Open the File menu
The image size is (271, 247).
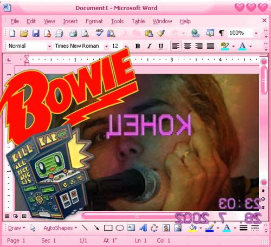pyautogui.click(x=15, y=21)
